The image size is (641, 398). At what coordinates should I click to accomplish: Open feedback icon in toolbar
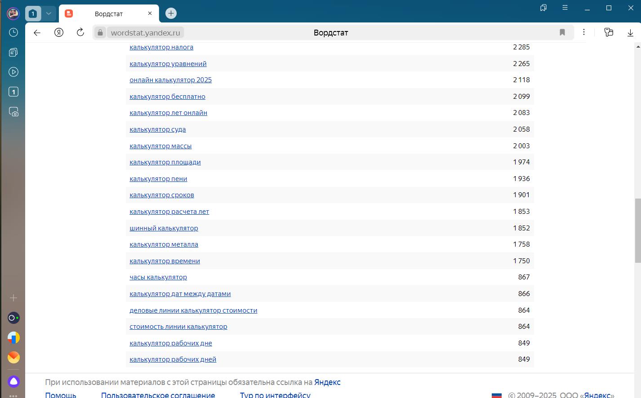coord(609,32)
